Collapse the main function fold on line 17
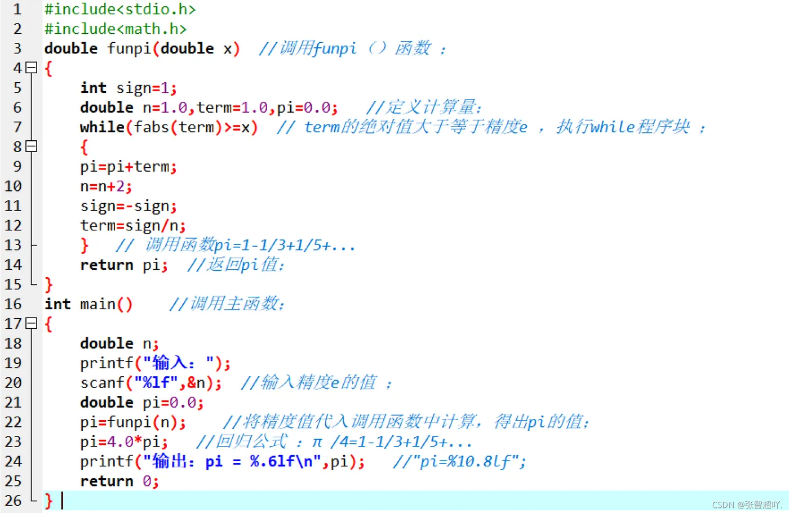Image resolution: width=789 pixels, height=513 pixels. (x=32, y=324)
